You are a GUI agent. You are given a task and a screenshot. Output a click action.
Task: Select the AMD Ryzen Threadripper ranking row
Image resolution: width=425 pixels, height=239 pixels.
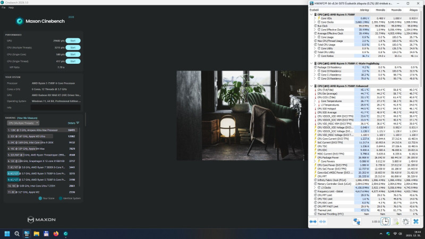tap(41, 155)
